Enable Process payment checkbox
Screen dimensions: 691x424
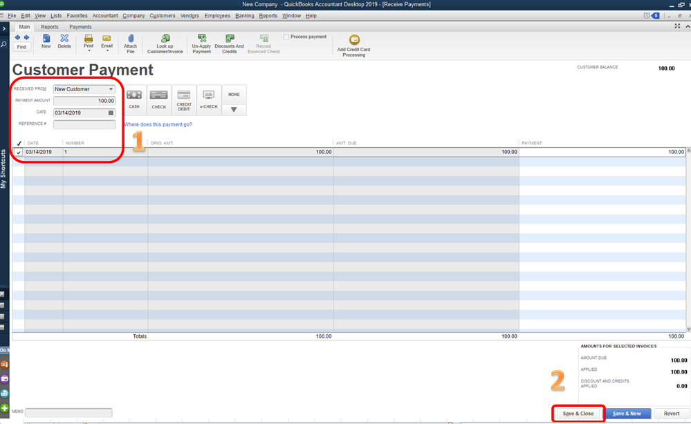coord(286,37)
